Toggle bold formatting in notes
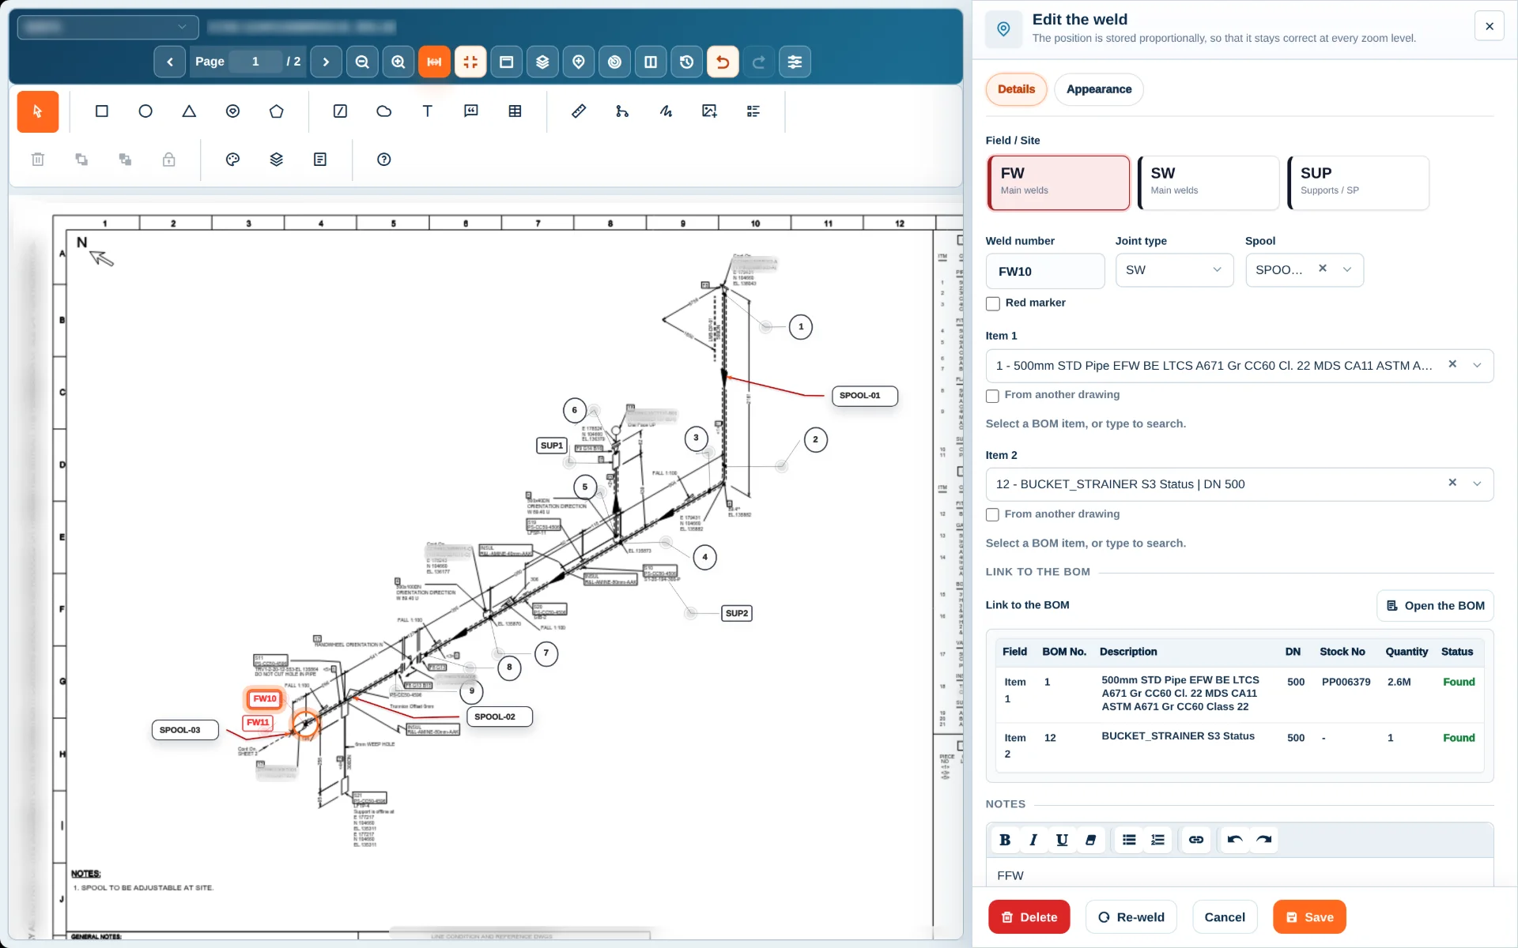1518x948 pixels. [x=1005, y=840]
